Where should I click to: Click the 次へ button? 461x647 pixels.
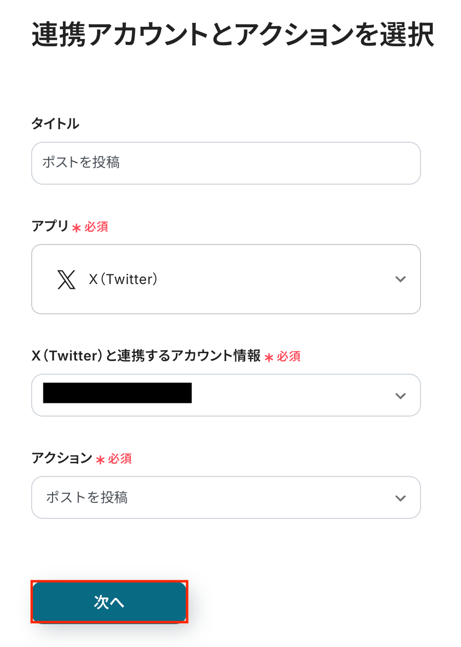click(109, 602)
